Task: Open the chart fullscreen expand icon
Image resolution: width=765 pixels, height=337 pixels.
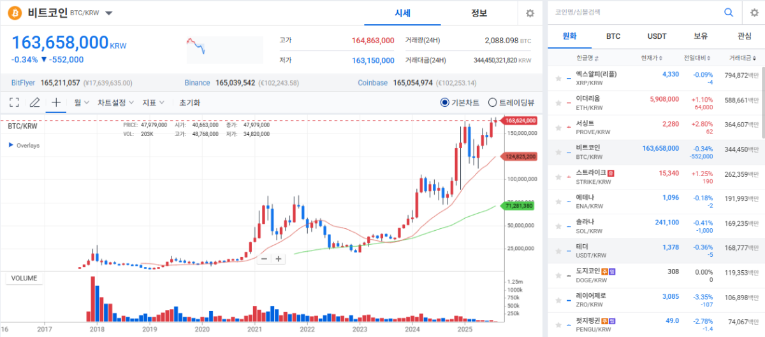Action: 15,102
